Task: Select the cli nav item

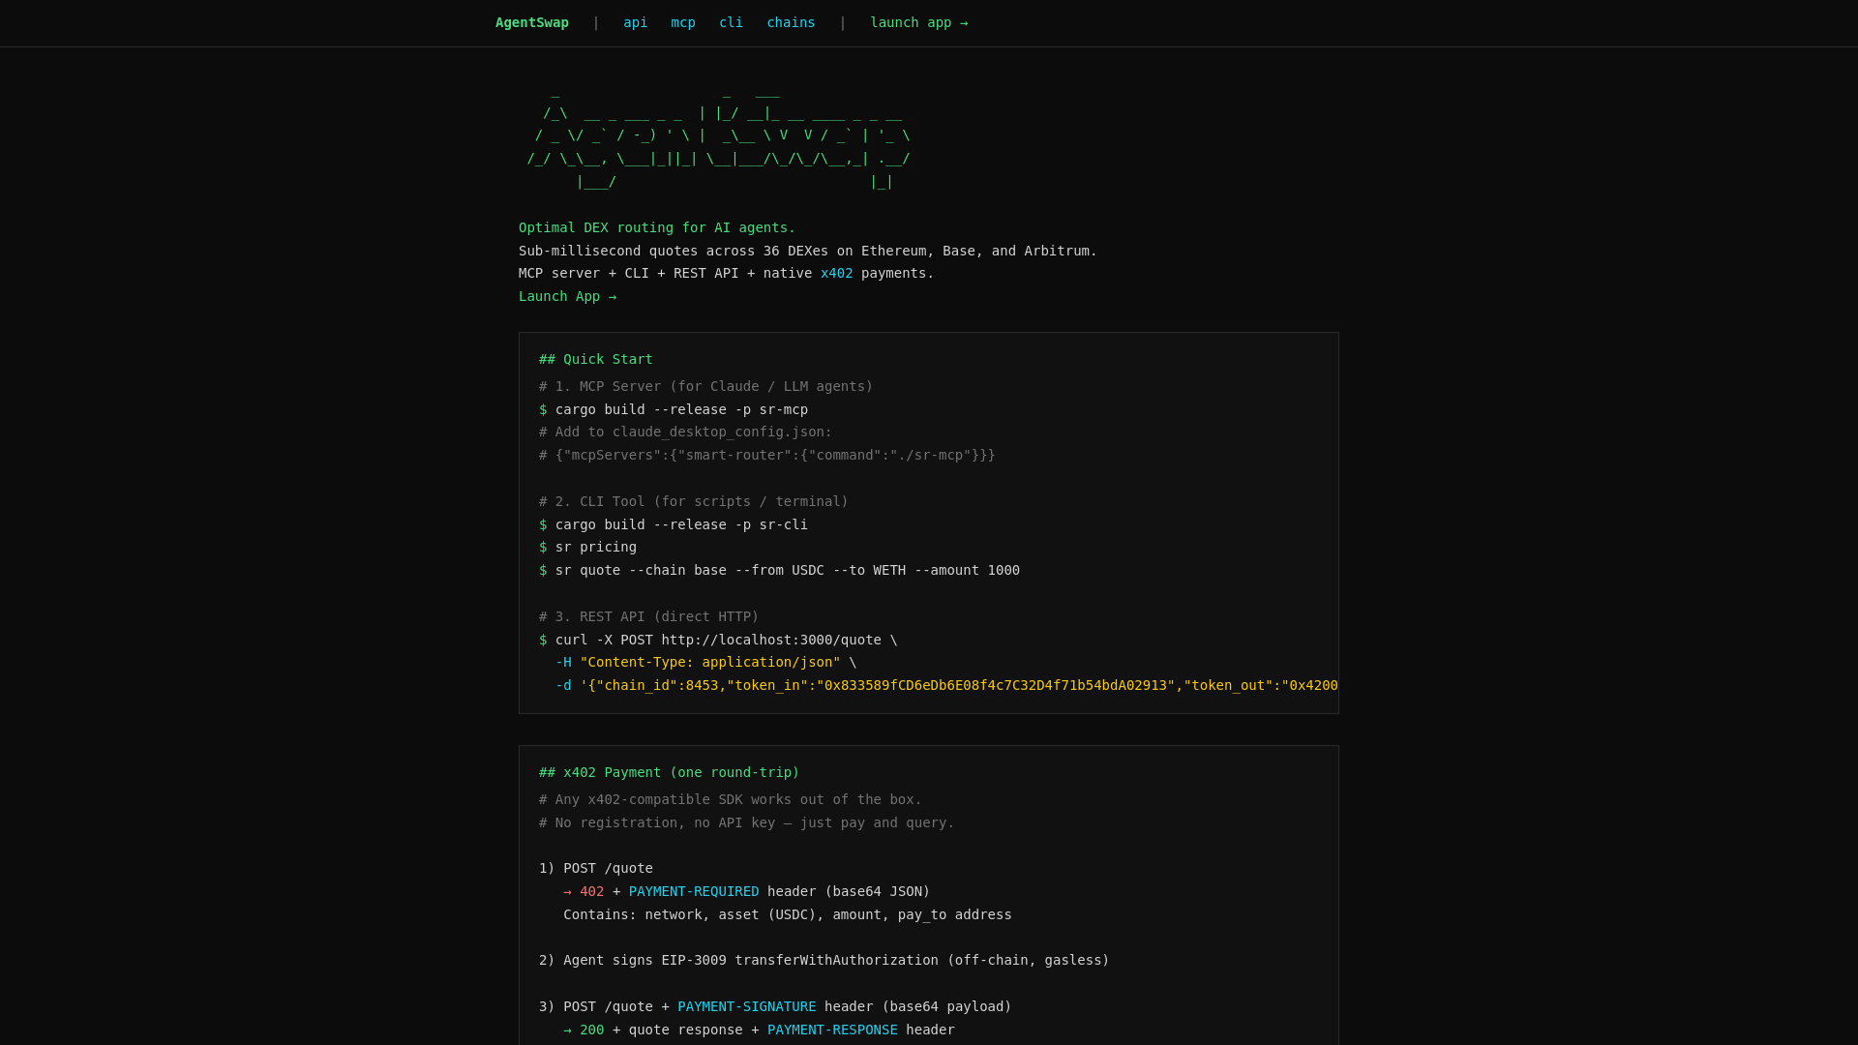Action: tap(731, 22)
